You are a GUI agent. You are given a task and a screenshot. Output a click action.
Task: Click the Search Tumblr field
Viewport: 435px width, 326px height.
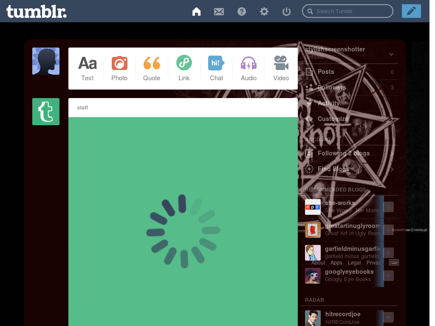(347, 11)
